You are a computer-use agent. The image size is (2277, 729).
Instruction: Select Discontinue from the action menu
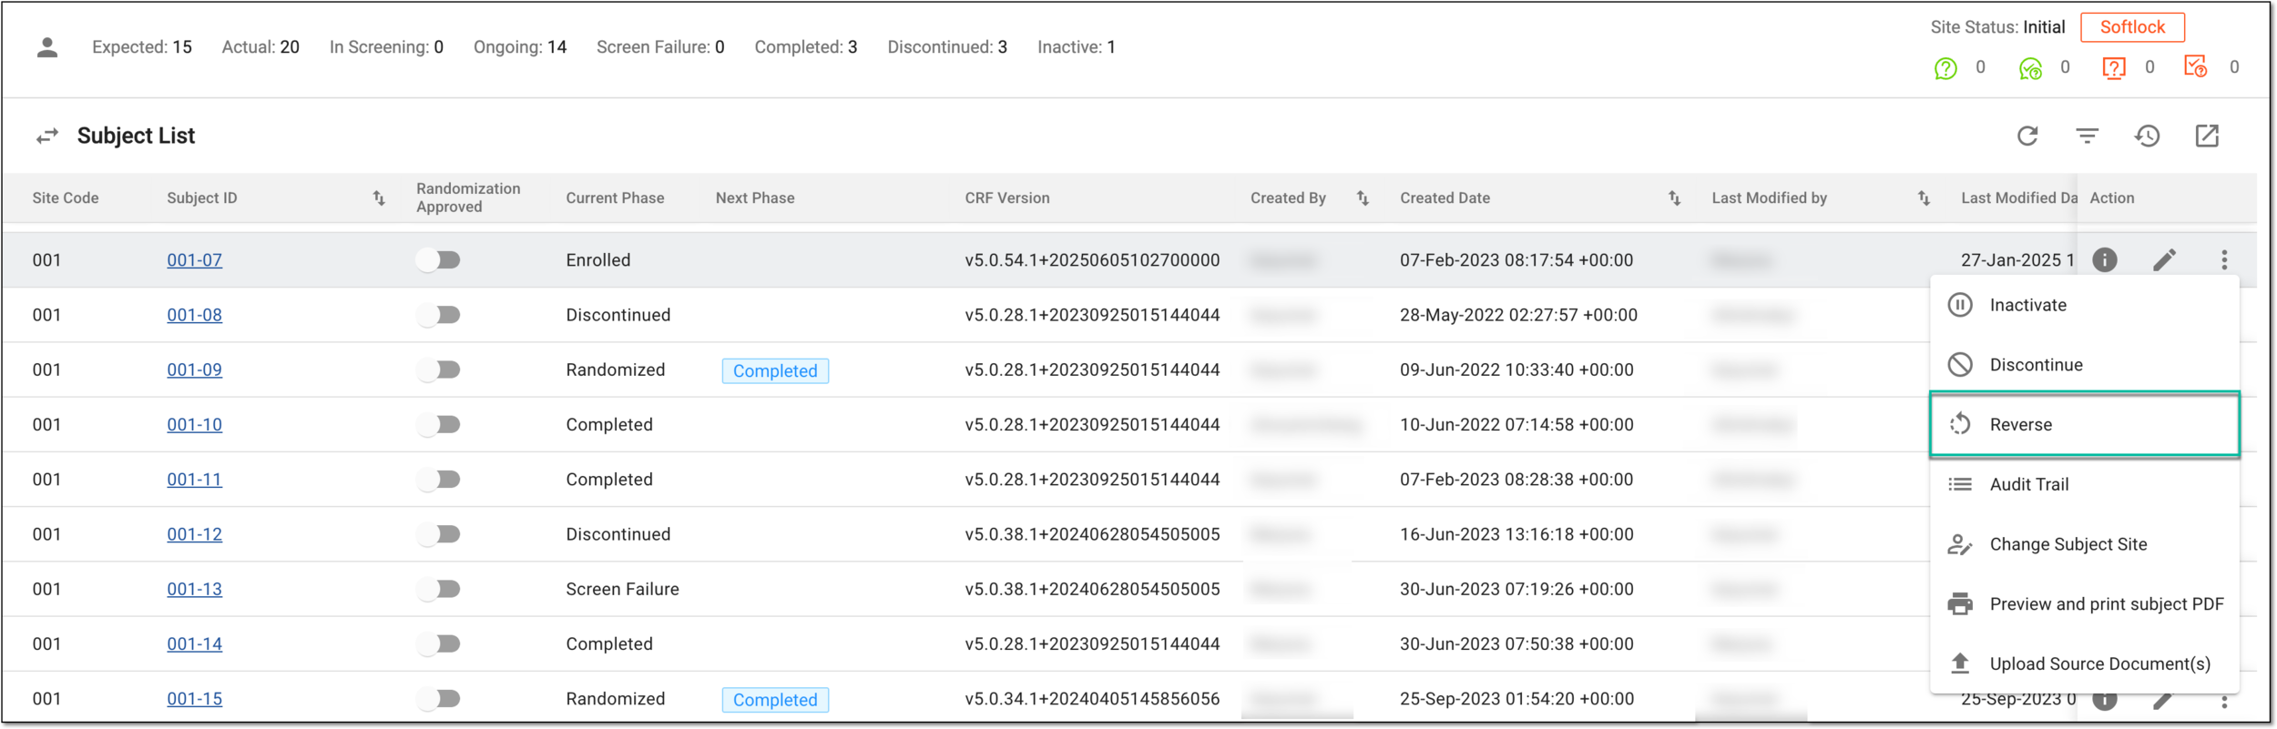[x=2084, y=365]
